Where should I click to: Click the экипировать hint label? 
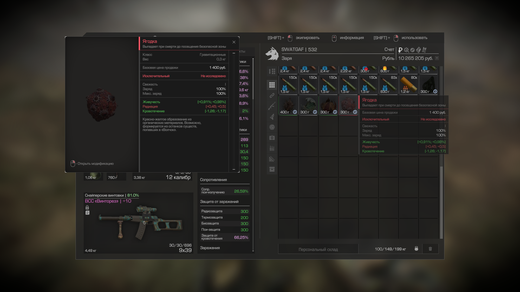point(308,38)
